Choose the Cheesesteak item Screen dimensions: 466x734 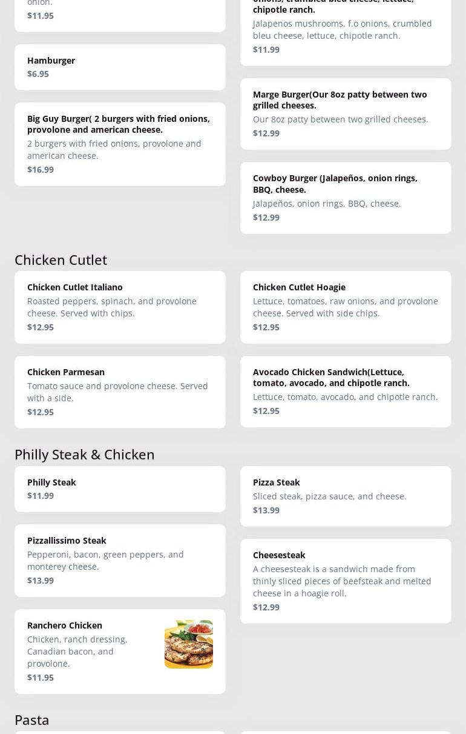tap(346, 581)
